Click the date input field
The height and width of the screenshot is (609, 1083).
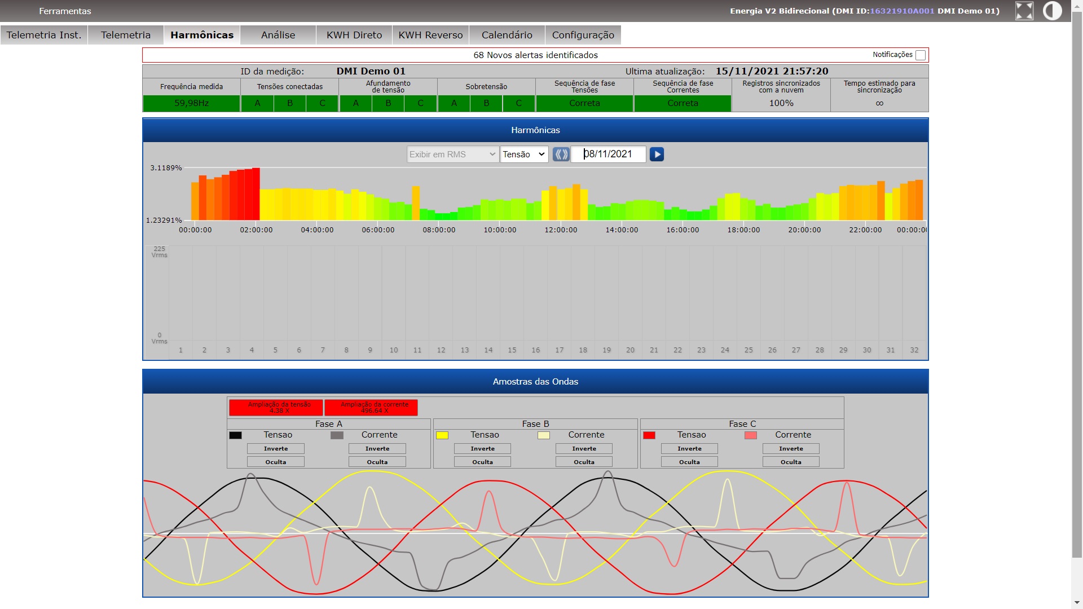(x=608, y=154)
